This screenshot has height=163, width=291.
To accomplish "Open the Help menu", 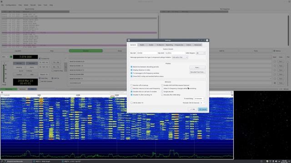I will (51, 5).
